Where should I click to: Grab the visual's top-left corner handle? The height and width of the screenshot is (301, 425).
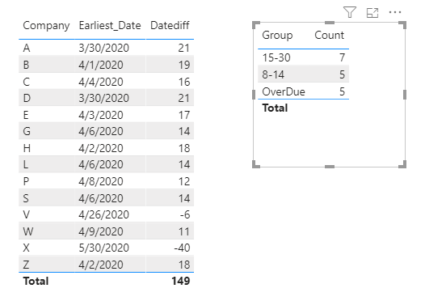255,24
